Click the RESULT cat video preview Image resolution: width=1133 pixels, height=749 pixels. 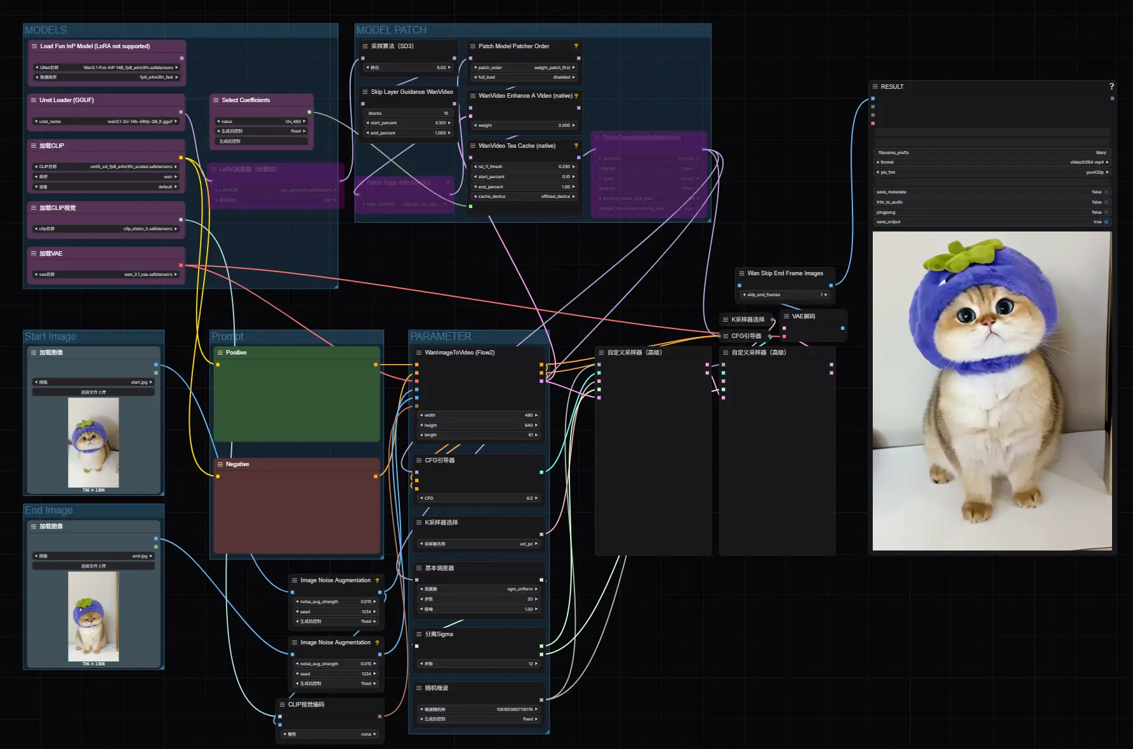(992, 391)
